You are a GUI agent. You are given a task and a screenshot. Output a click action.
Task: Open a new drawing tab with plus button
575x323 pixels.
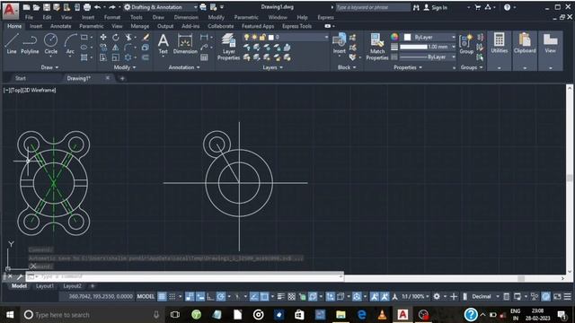point(122,78)
